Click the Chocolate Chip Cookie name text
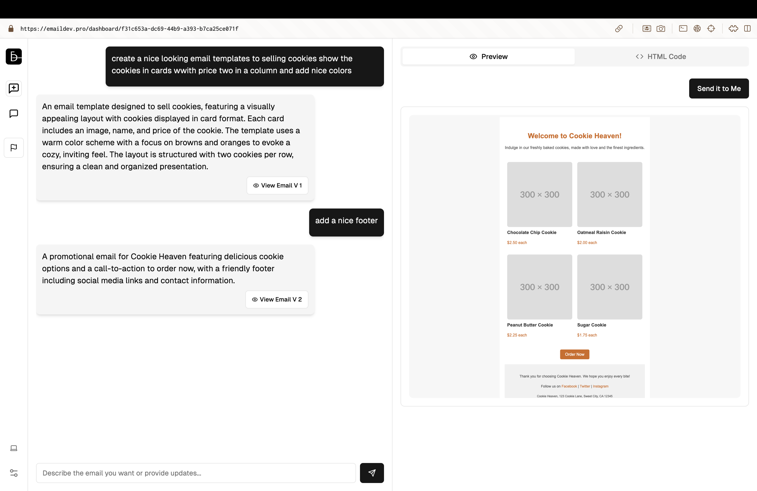The height and width of the screenshot is (491, 757). [531, 232]
